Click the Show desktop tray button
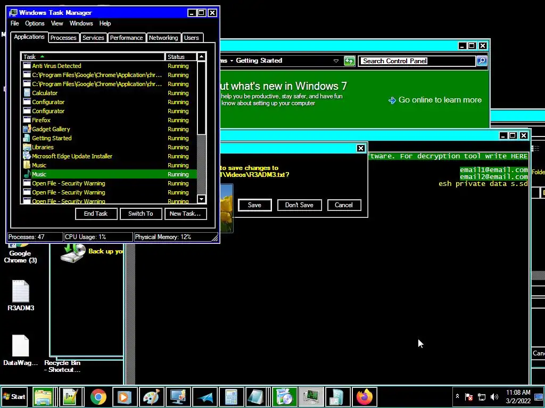The height and width of the screenshot is (408, 545). pyautogui.click(x=540, y=396)
